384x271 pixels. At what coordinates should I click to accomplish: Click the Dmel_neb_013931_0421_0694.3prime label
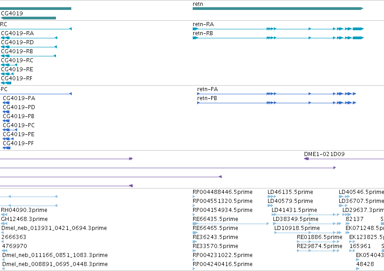[x=54, y=228]
